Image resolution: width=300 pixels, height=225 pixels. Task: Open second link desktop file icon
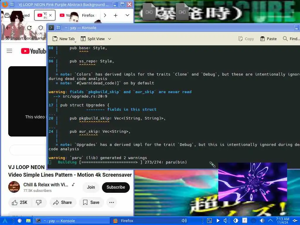[x=182, y=12]
